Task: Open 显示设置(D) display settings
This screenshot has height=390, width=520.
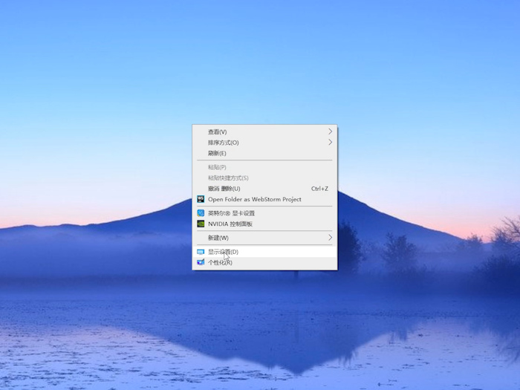Action: [x=223, y=252]
